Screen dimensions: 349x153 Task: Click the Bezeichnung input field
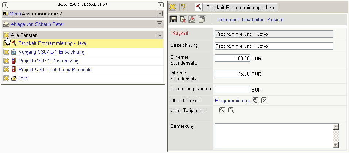(274, 46)
